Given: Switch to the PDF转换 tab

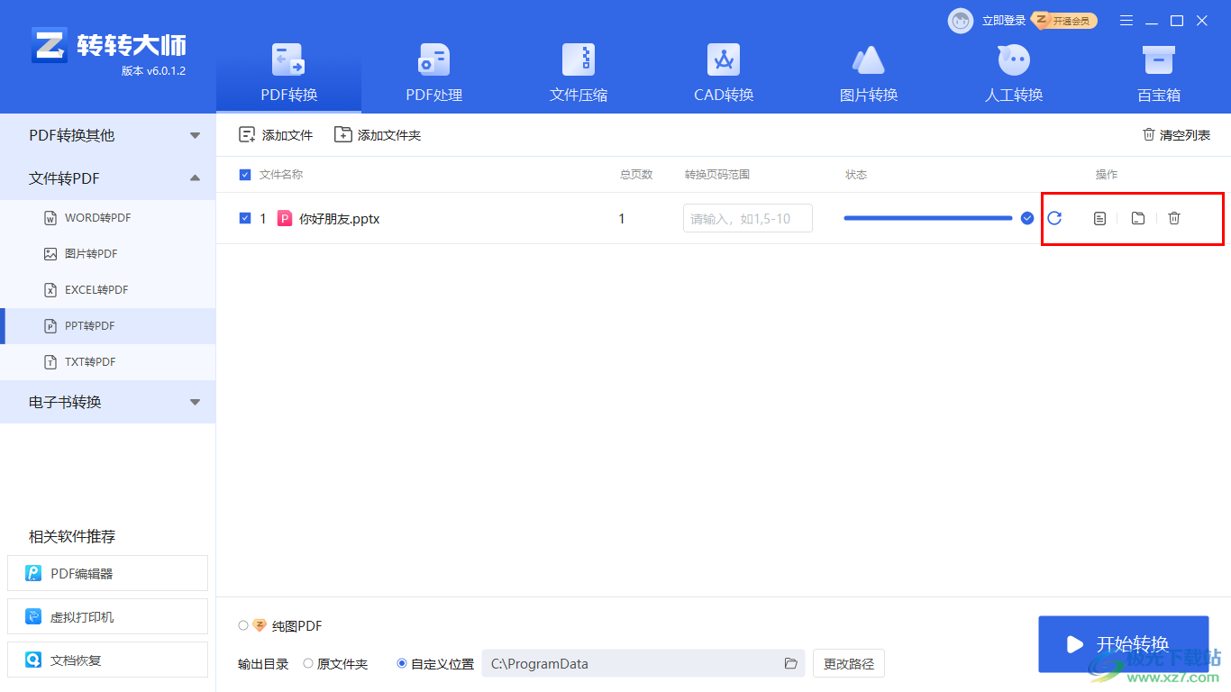Looking at the screenshot, I should 288,72.
